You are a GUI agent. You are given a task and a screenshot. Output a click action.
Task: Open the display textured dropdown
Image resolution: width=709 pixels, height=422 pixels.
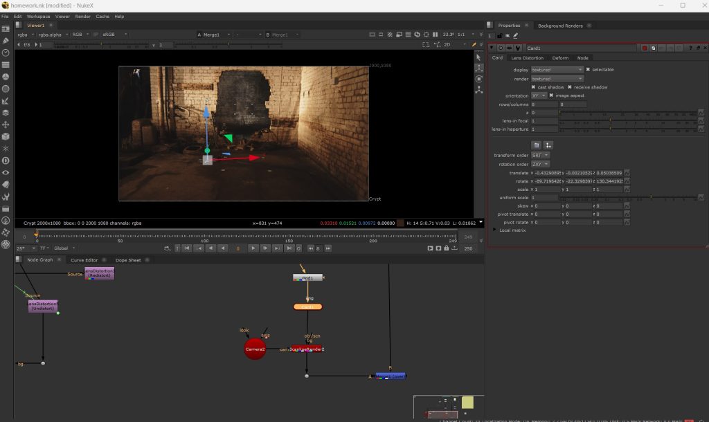[557, 70]
